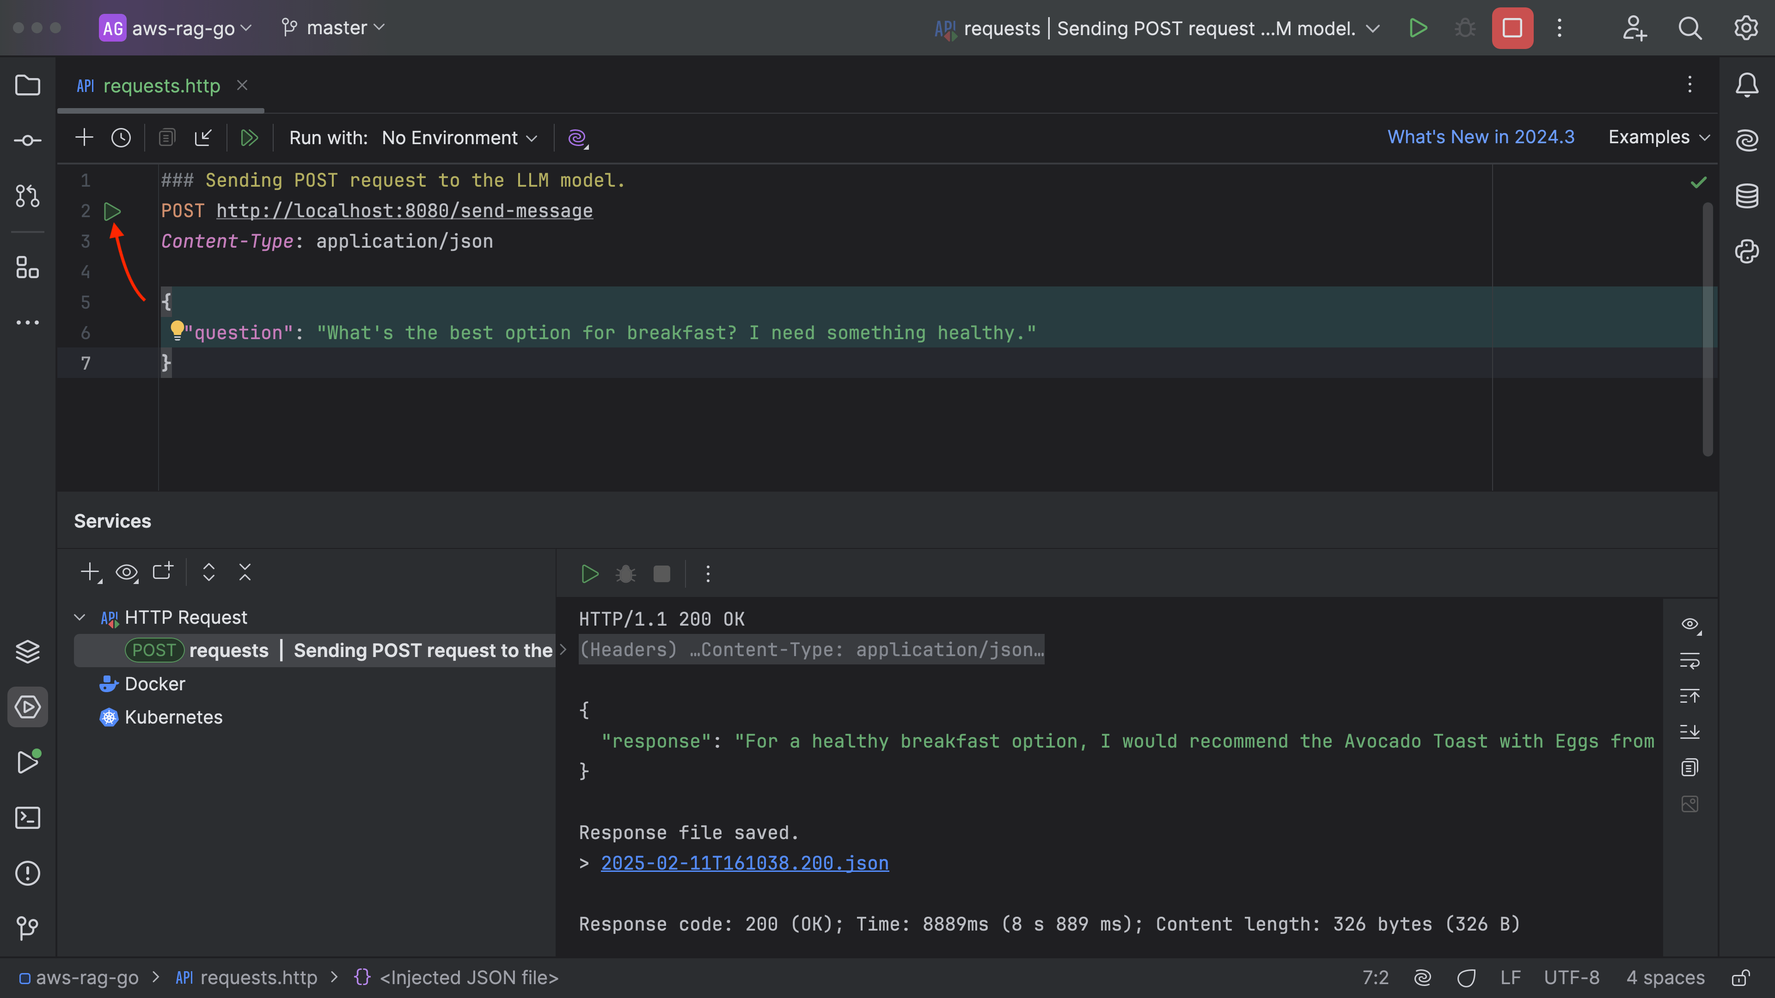The height and width of the screenshot is (998, 1775).
Task: Open the Terminal tool window
Action: (x=28, y=817)
